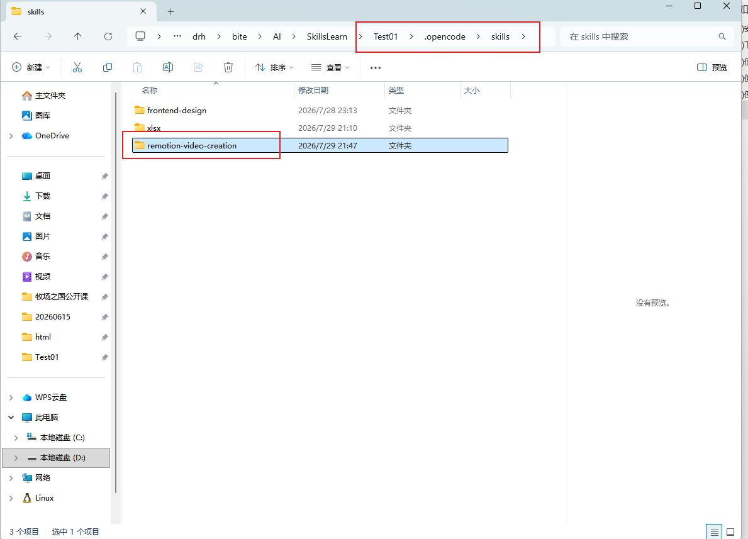Click the search magnifier icon
Image resolution: width=748 pixels, height=539 pixels.
click(722, 36)
